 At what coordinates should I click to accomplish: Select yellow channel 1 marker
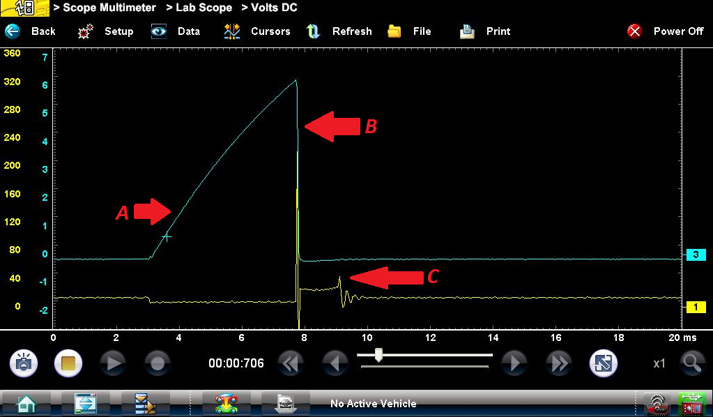(695, 307)
